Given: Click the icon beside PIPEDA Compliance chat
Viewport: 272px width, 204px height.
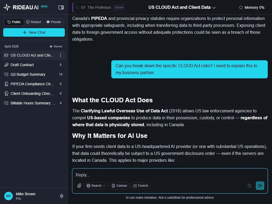Looking at the screenshot, I should click(x=6, y=84).
